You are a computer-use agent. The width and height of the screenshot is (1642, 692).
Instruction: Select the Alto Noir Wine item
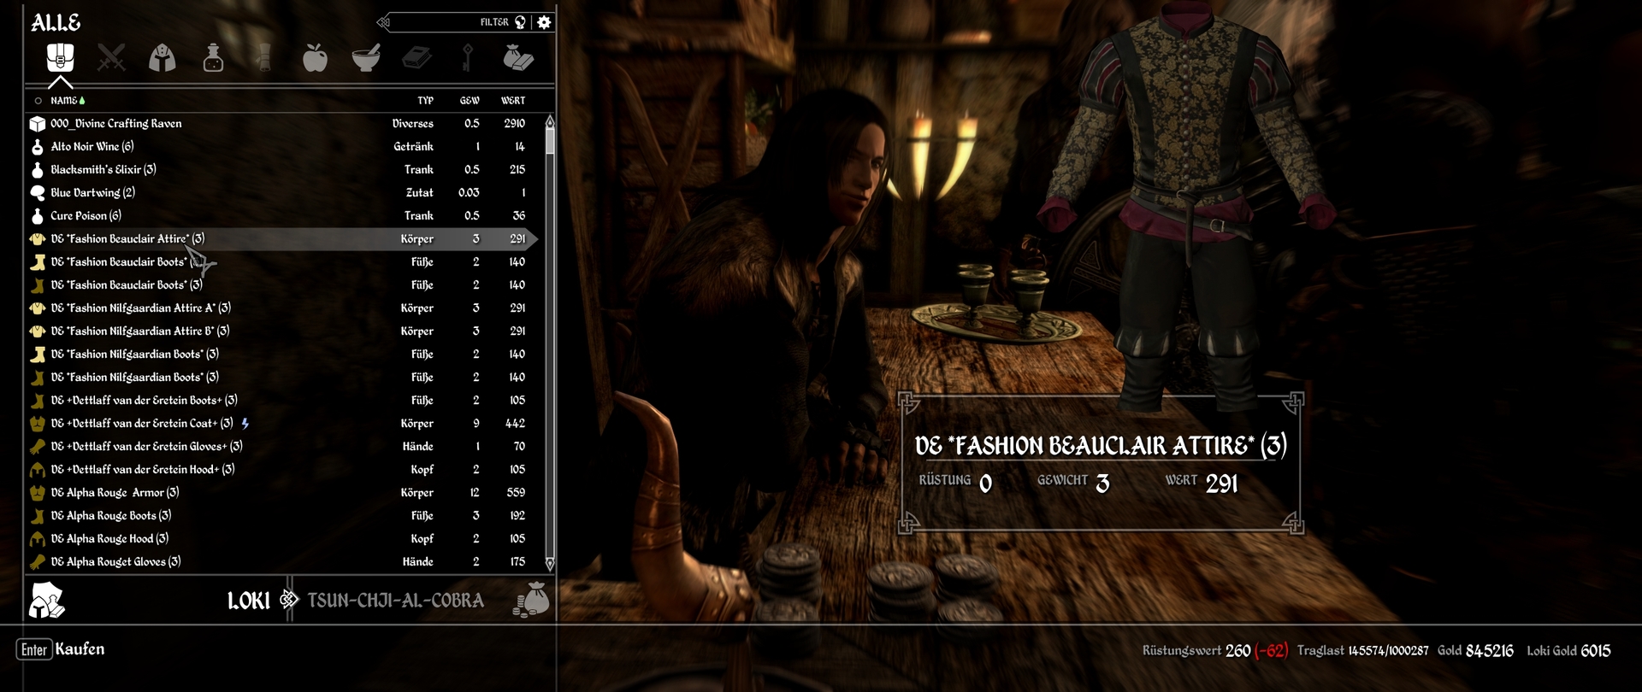click(x=92, y=147)
